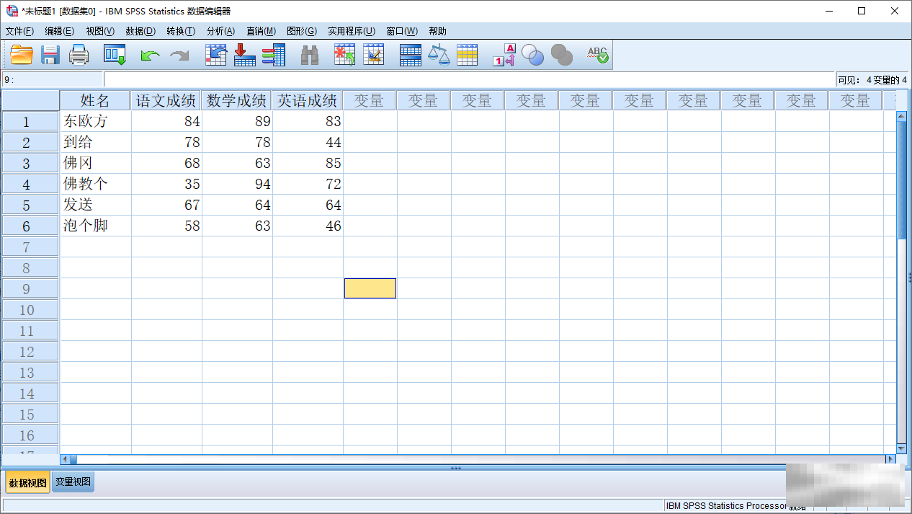Run Spell Check with the ABC icon
912x514 pixels.
(x=597, y=55)
